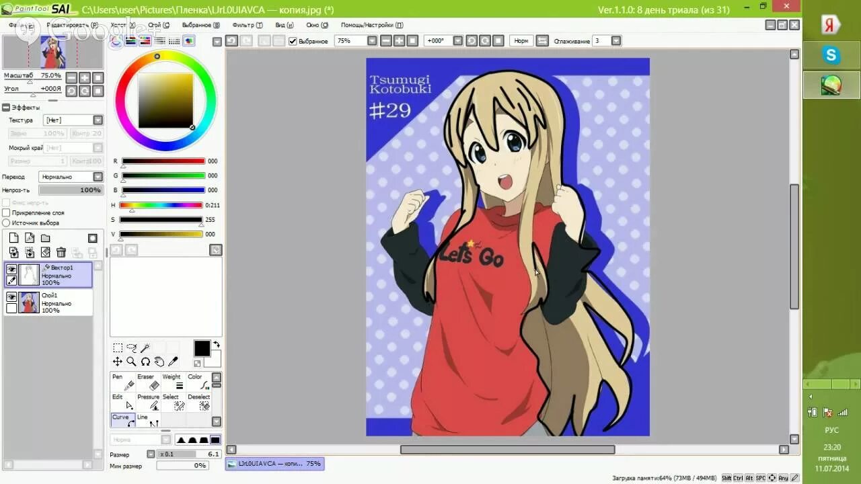861x484 pixels.
Task: Create a new normal layer
Action: coord(13,238)
